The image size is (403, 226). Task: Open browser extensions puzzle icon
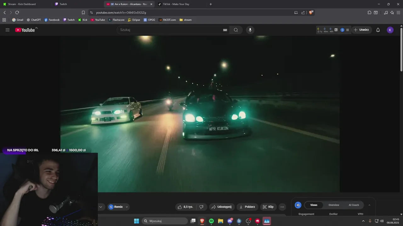pyautogui.click(x=369, y=13)
